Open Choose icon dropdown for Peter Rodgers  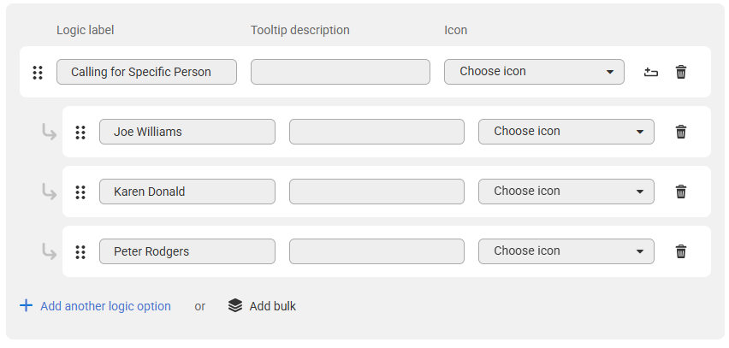566,251
